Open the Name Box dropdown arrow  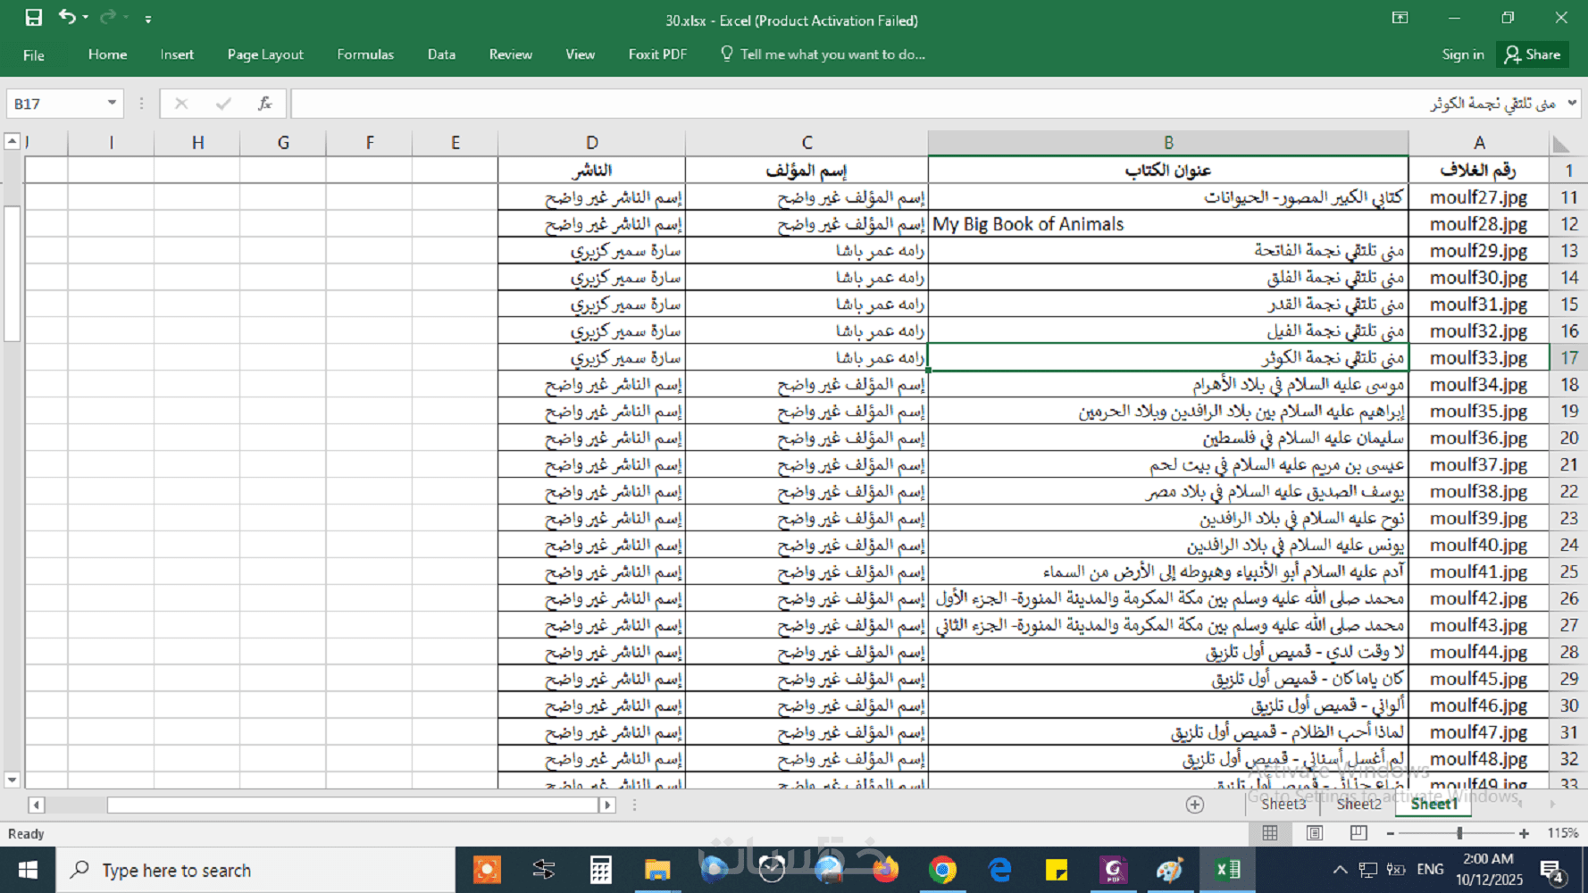tap(112, 103)
